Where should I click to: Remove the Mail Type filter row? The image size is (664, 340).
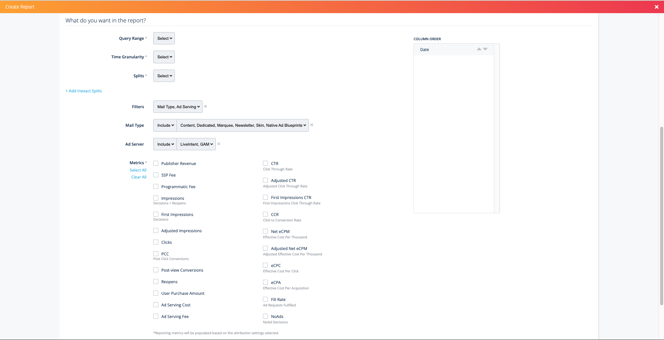(x=312, y=125)
